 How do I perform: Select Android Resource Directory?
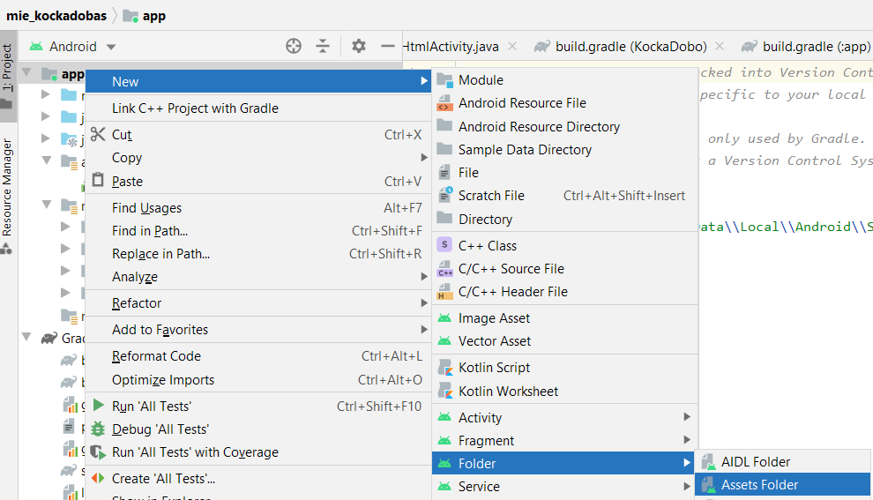564,126
